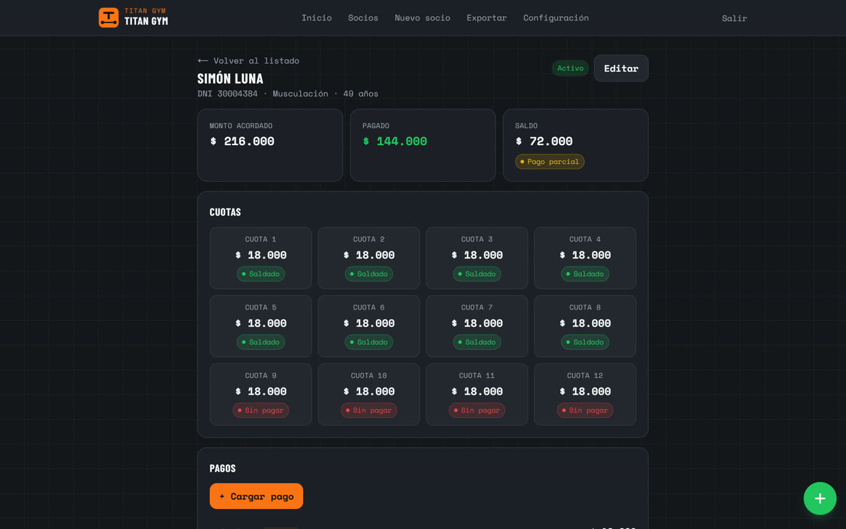
Task: Select the Cuota 9 card
Action: (x=260, y=394)
